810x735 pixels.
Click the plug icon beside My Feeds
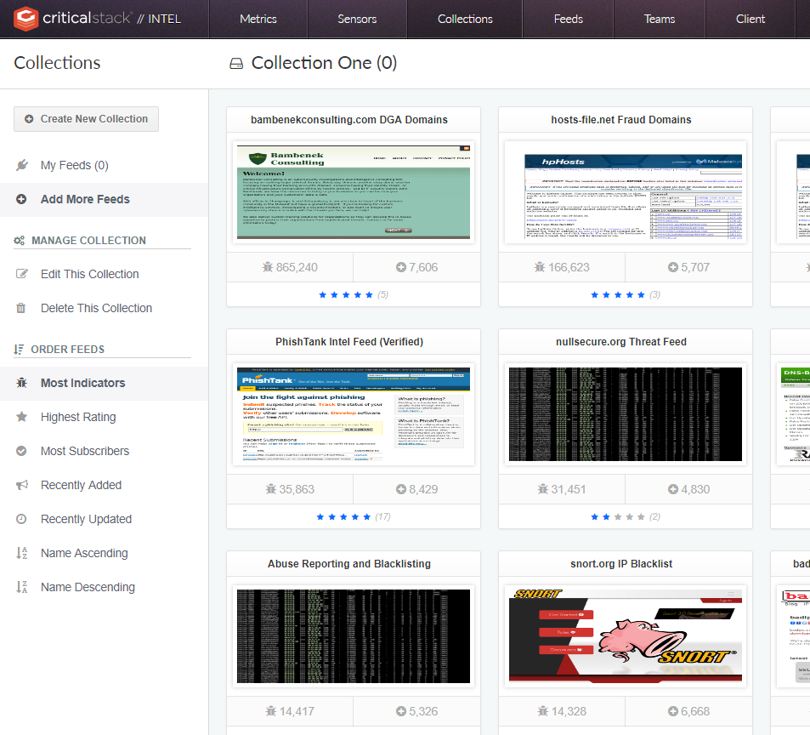[22, 165]
